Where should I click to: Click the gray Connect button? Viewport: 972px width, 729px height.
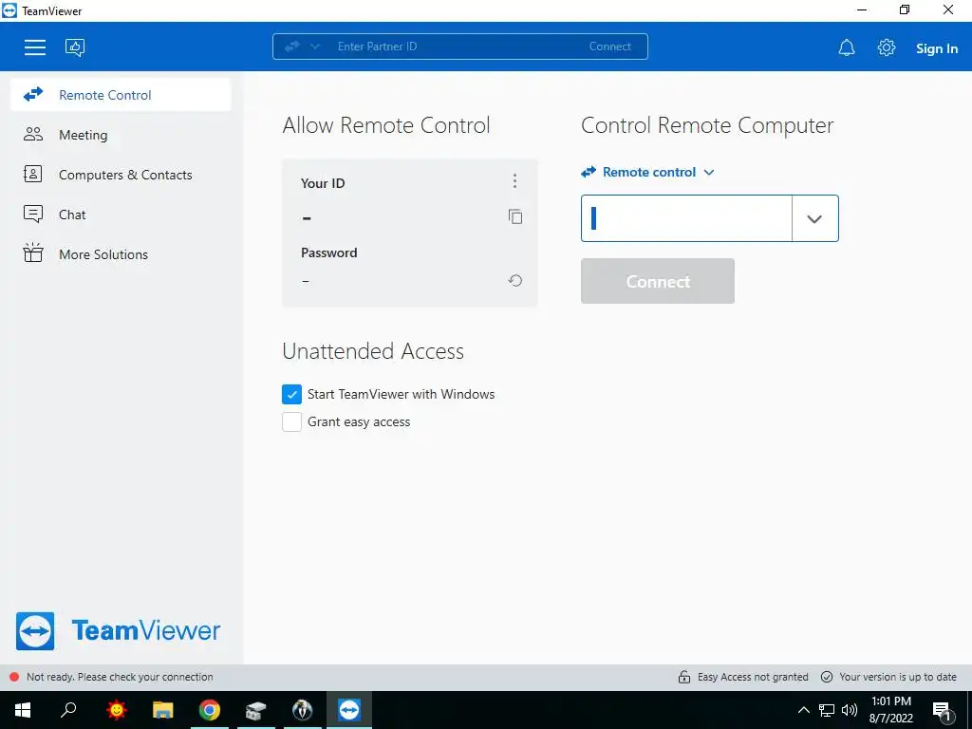coord(658,281)
